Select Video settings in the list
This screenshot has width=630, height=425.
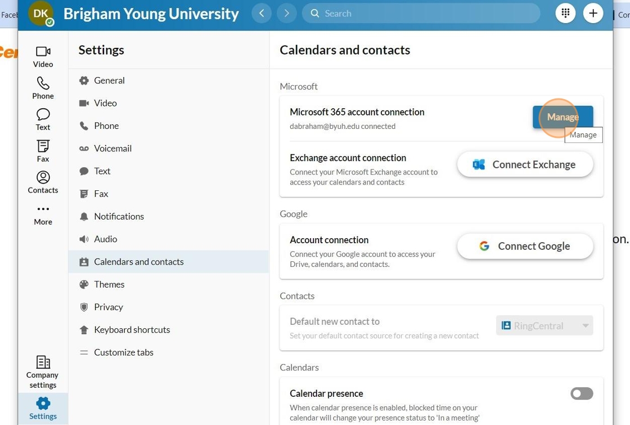pyautogui.click(x=168, y=103)
